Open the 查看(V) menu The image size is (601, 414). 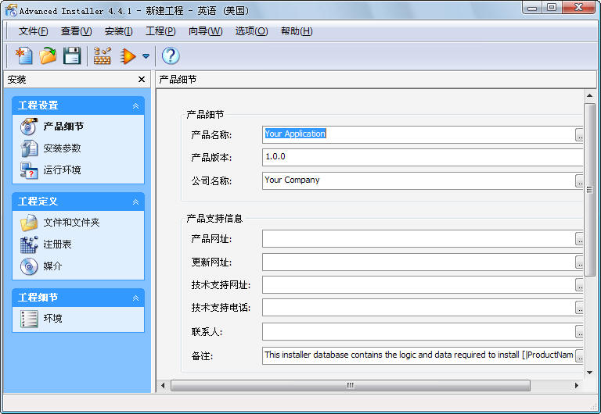(76, 31)
